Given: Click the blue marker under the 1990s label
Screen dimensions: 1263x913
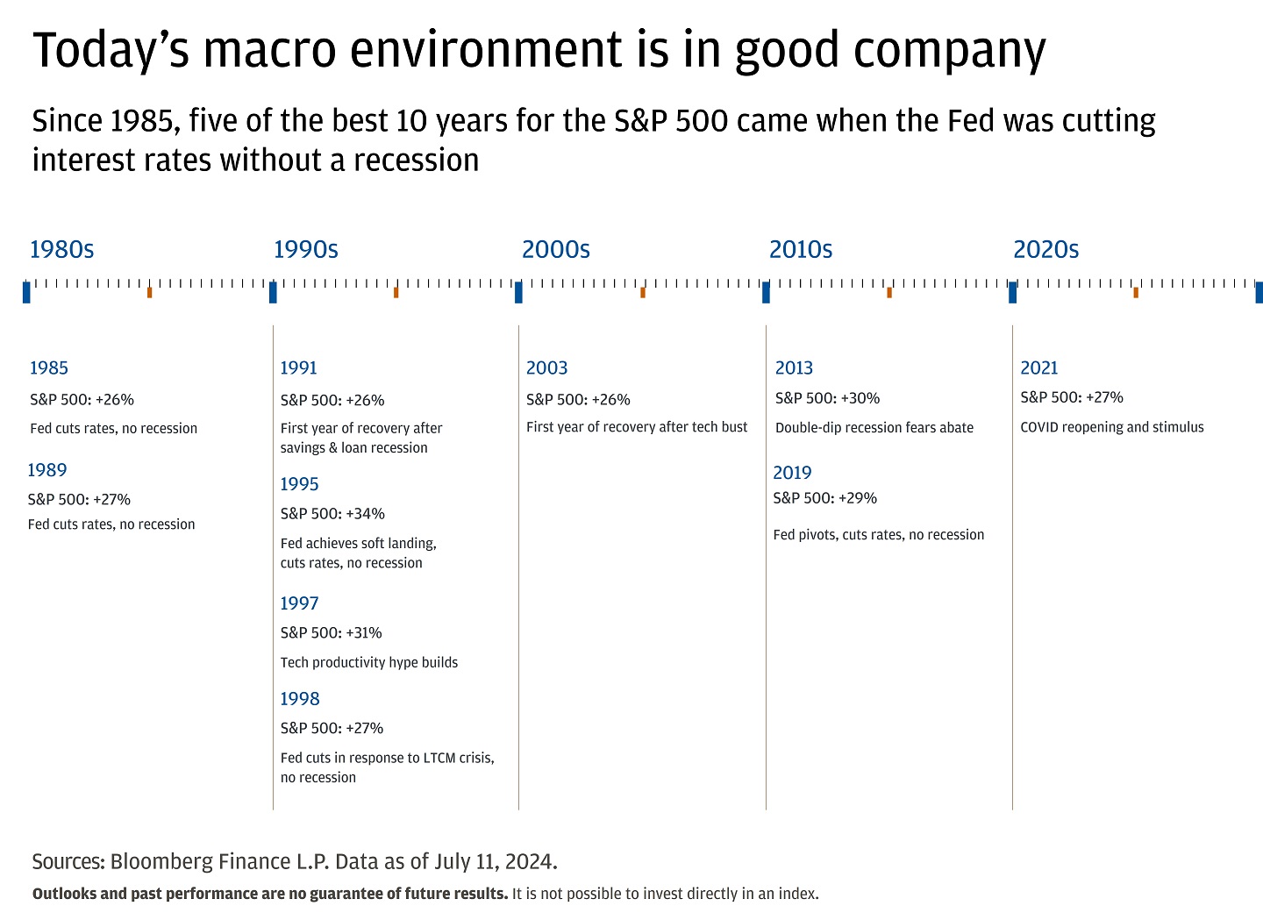Looking at the screenshot, I should (273, 292).
